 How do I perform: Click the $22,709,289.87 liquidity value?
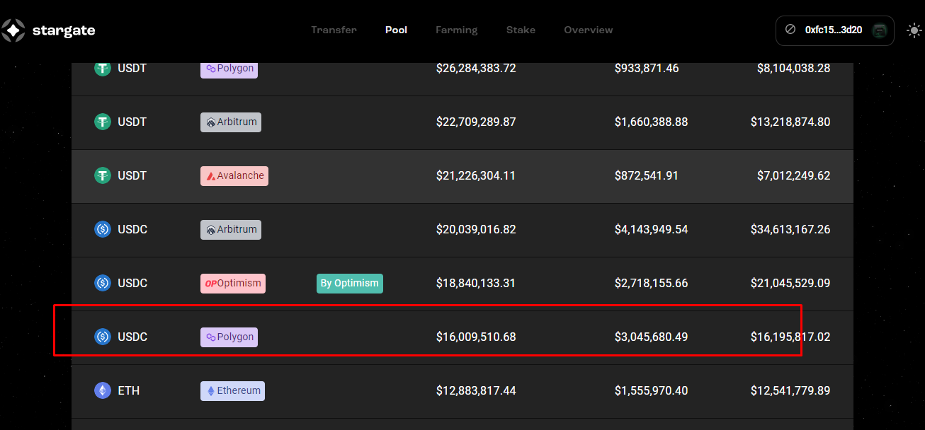point(476,122)
